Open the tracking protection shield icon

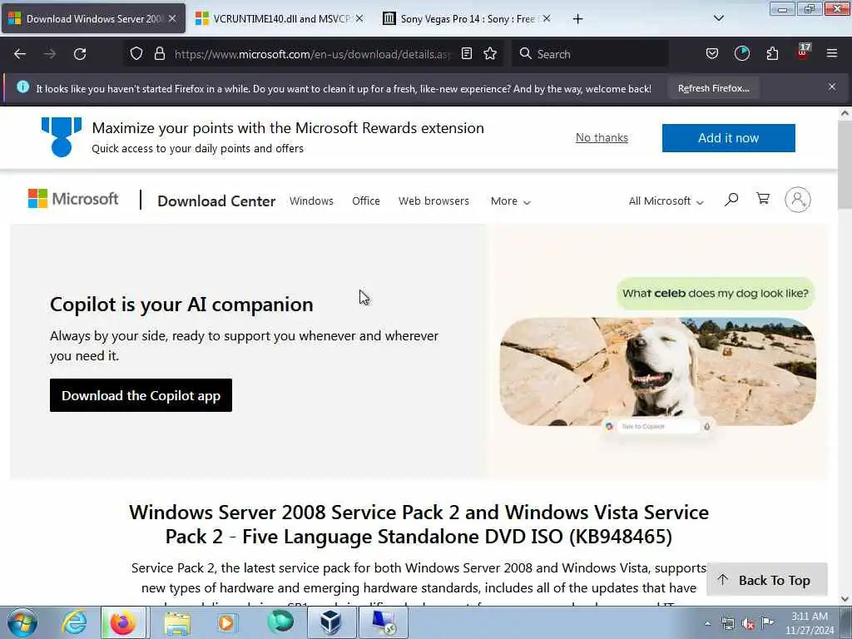136,54
